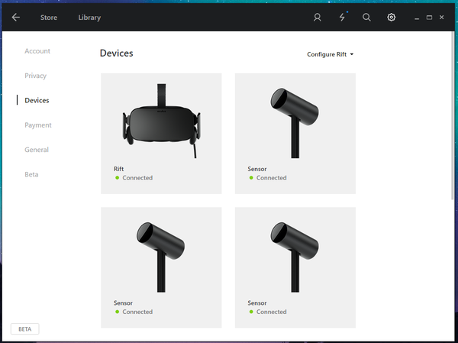Open the search magnifier icon
458x343 pixels.
point(366,18)
